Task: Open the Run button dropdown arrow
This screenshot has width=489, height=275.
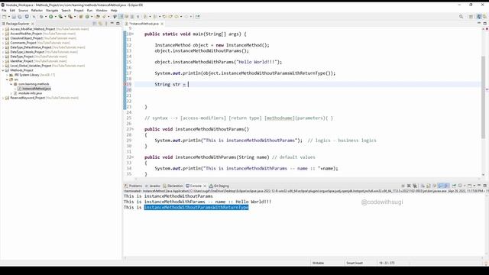Action: pos(56,17)
